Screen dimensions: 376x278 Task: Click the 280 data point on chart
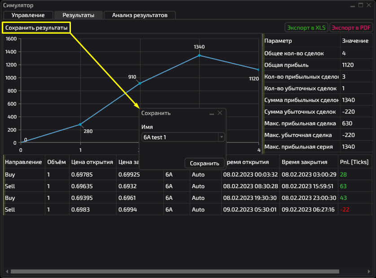80,124
